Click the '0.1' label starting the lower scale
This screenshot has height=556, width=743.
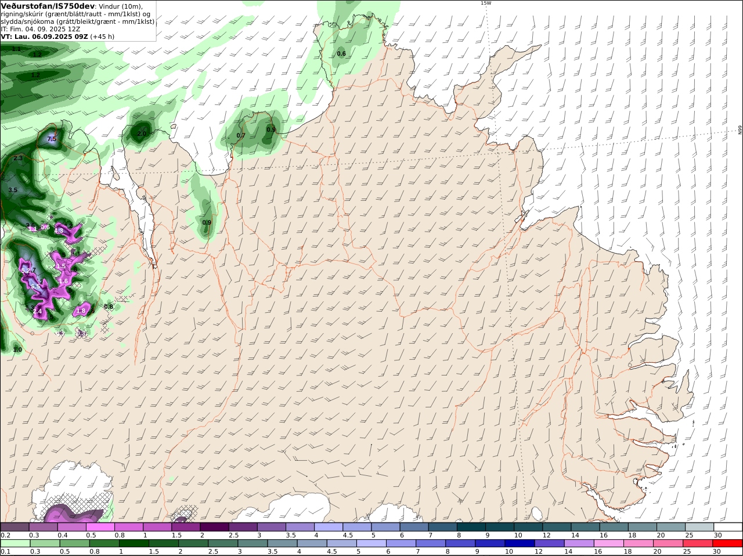click(5, 551)
